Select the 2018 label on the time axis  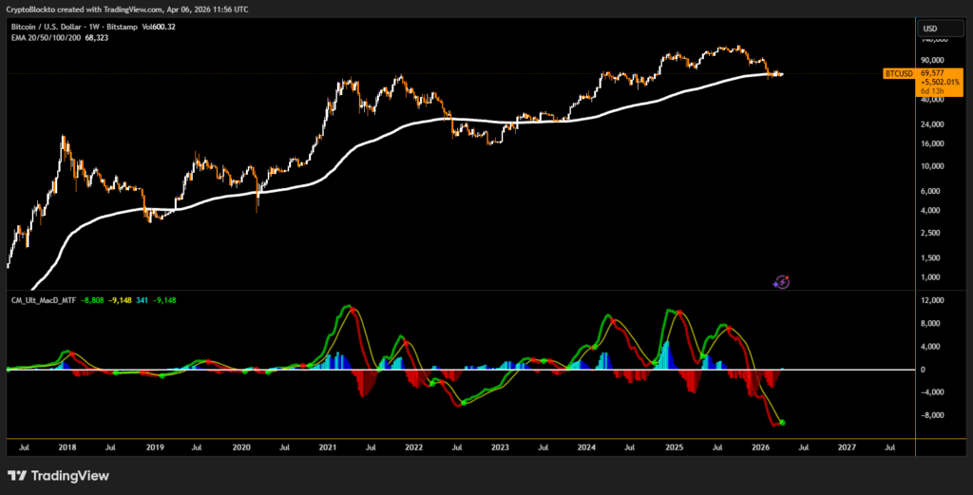(67, 446)
